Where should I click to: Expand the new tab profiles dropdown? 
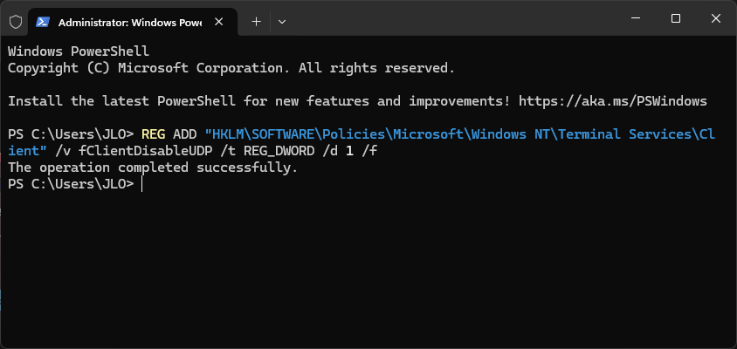pos(282,22)
